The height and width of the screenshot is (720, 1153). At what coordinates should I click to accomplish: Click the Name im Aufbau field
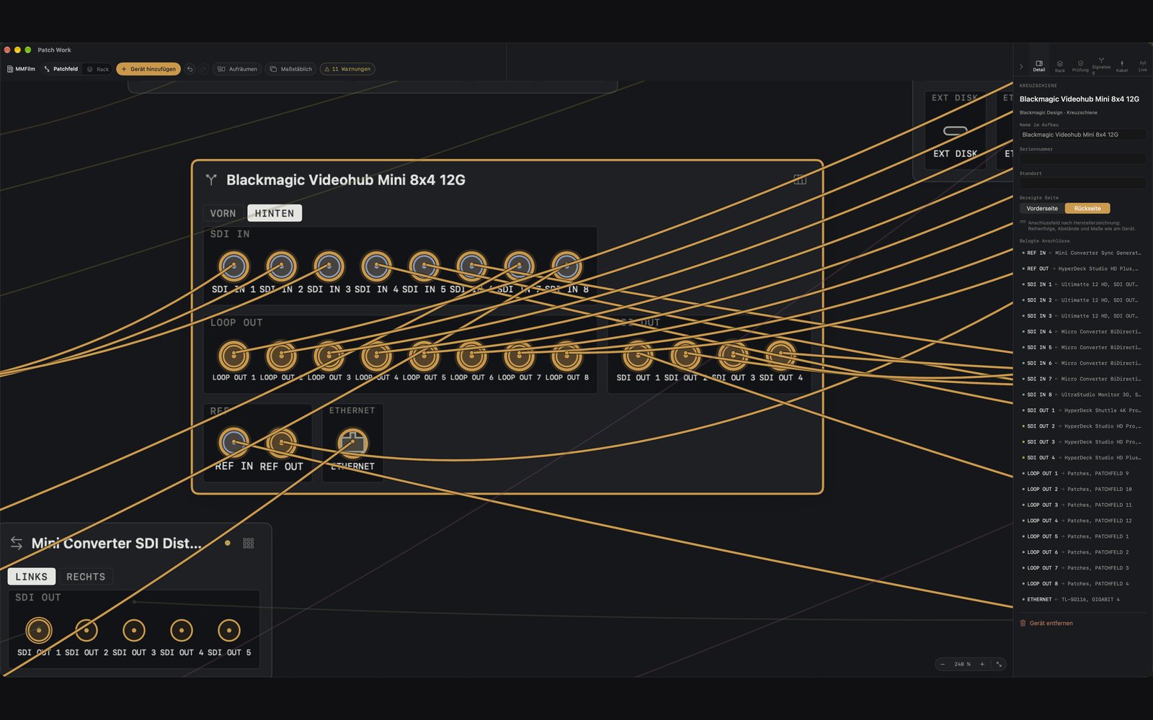click(x=1082, y=135)
